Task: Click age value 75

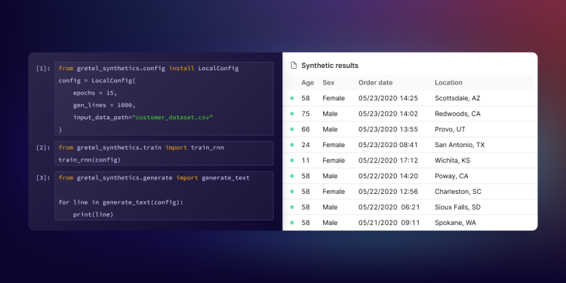Action: coord(306,114)
